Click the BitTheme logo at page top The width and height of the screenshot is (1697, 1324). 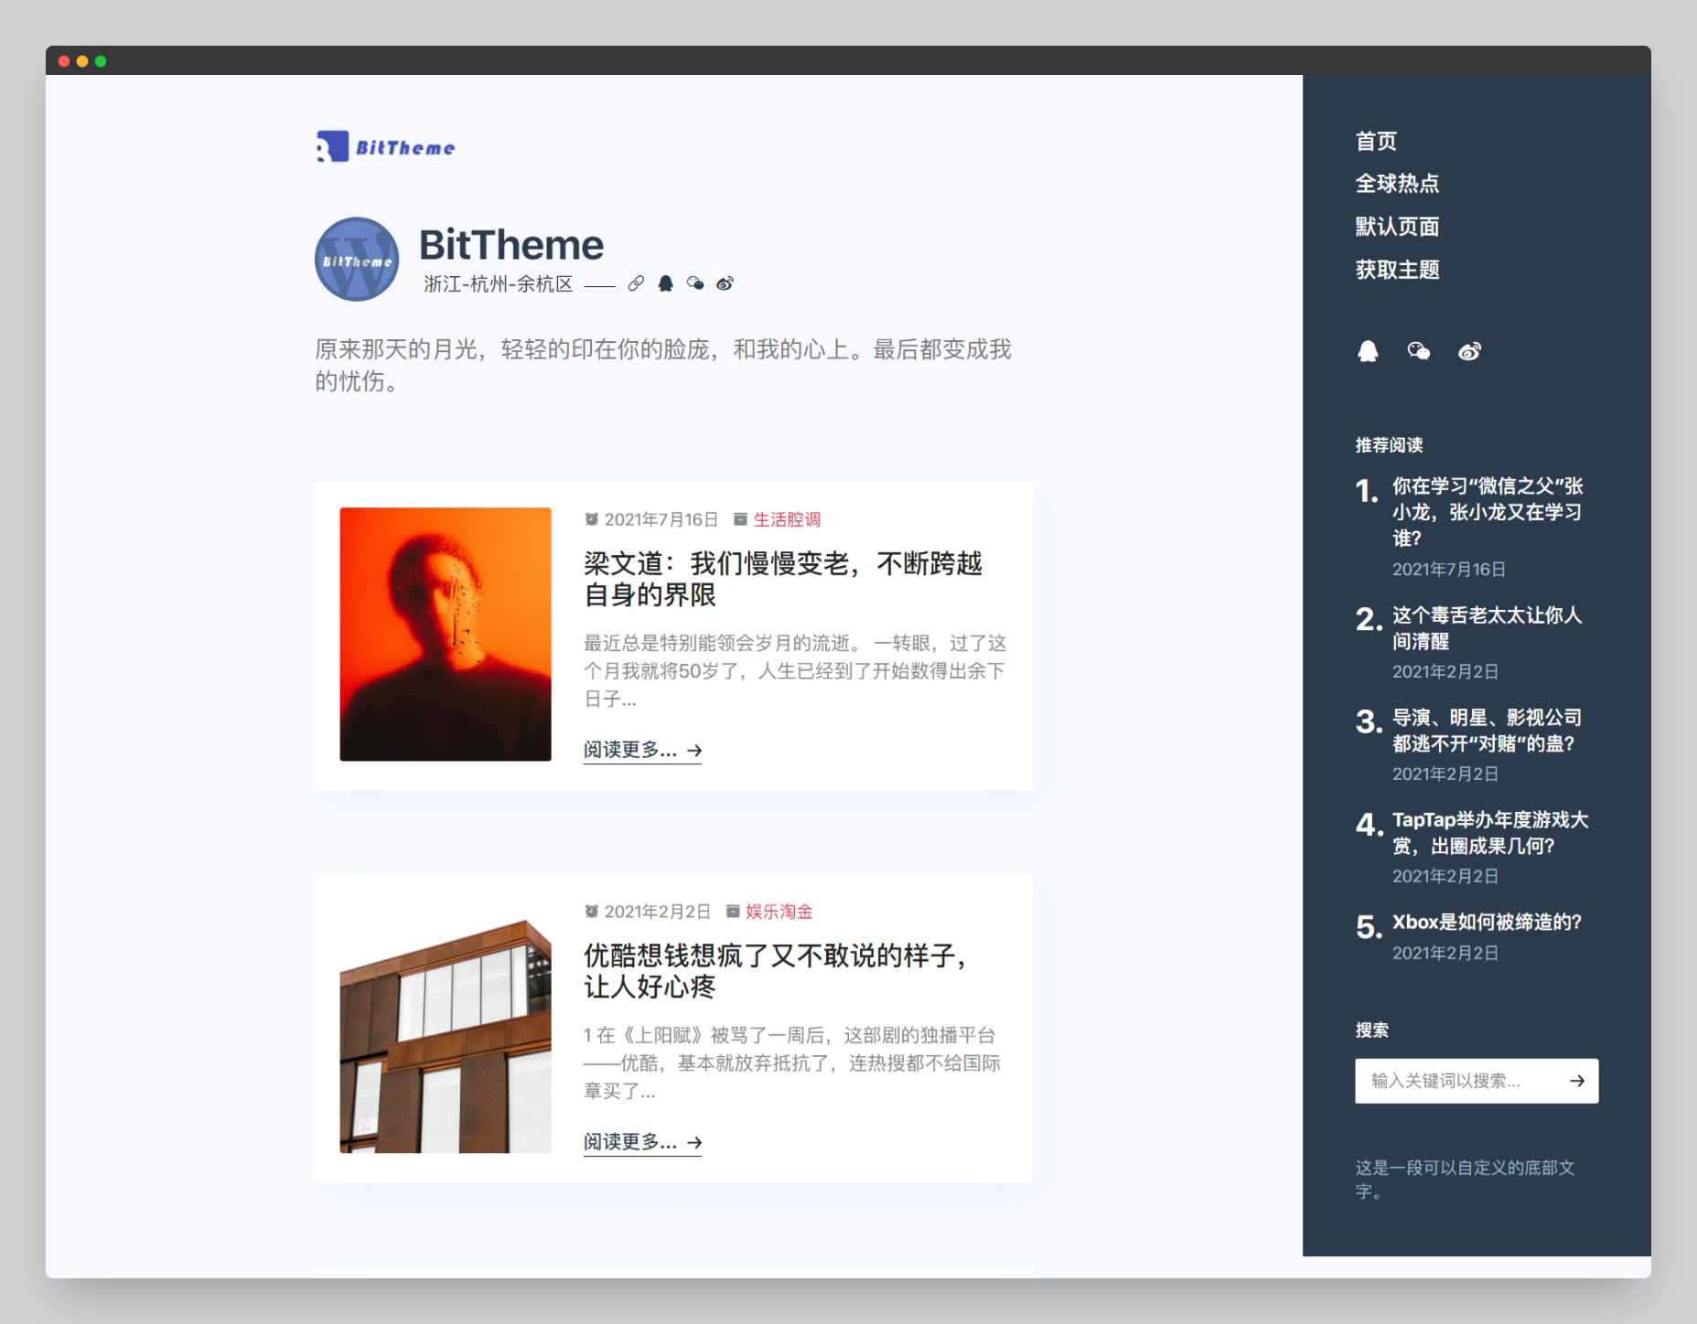click(x=385, y=146)
